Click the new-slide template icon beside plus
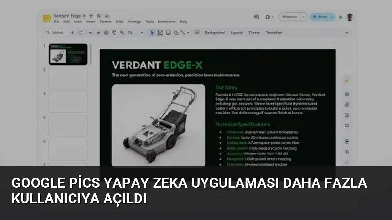The height and width of the screenshot is (220, 392). tap(80, 33)
